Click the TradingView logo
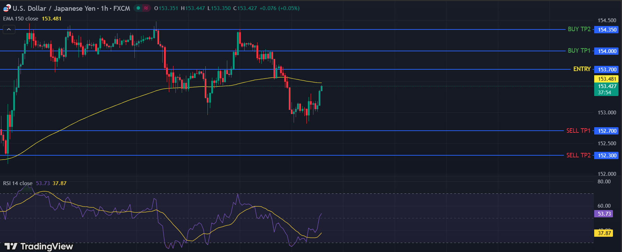Screen dimensions: 622x252 39,246
